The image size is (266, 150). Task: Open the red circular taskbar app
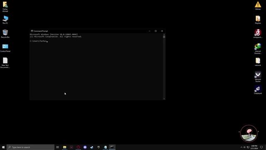click(78, 147)
